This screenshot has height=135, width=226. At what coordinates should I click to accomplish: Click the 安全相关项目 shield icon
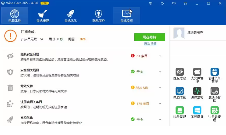(10, 72)
